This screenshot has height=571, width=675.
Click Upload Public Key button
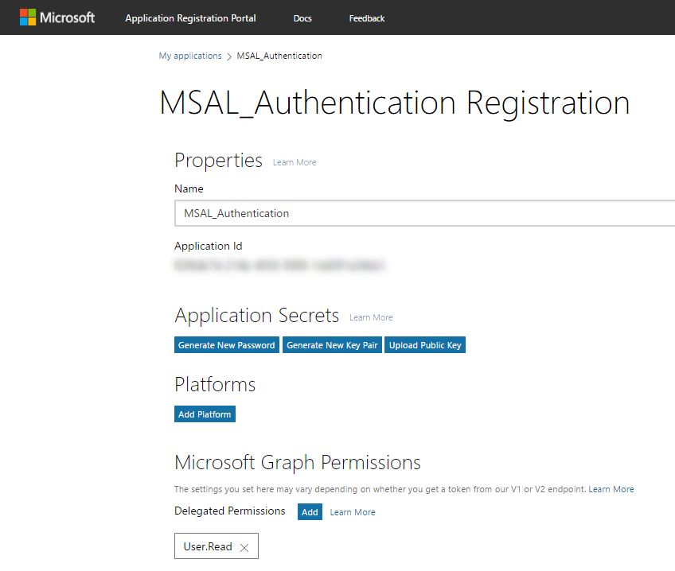tap(425, 345)
